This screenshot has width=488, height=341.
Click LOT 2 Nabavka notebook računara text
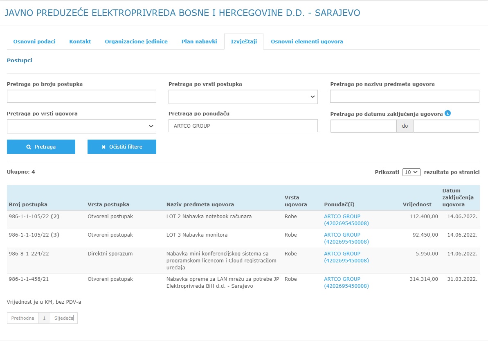(209, 217)
